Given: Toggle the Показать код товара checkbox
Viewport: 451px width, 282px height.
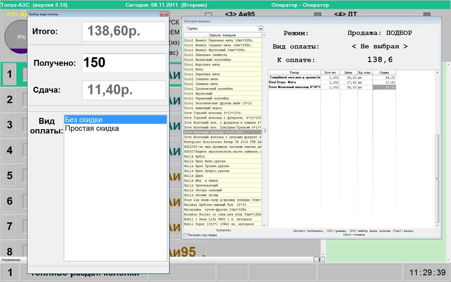Looking at the screenshot, I should pyautogui.click(x=185, y=235).
